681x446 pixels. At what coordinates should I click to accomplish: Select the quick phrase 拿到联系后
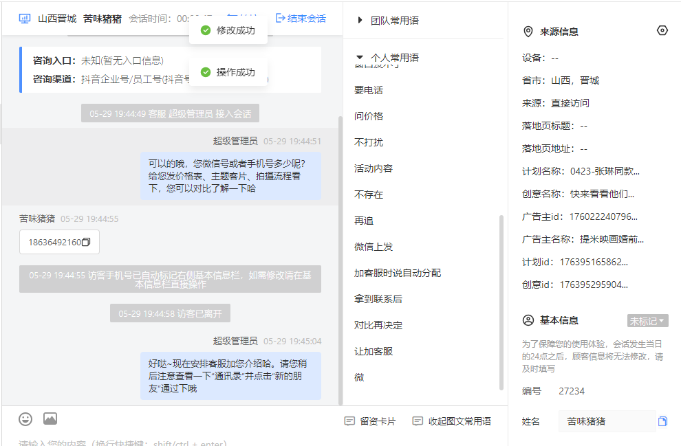[x=378, y=299]
